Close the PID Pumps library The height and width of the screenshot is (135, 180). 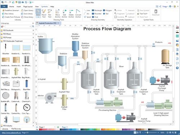pos(33,38)
